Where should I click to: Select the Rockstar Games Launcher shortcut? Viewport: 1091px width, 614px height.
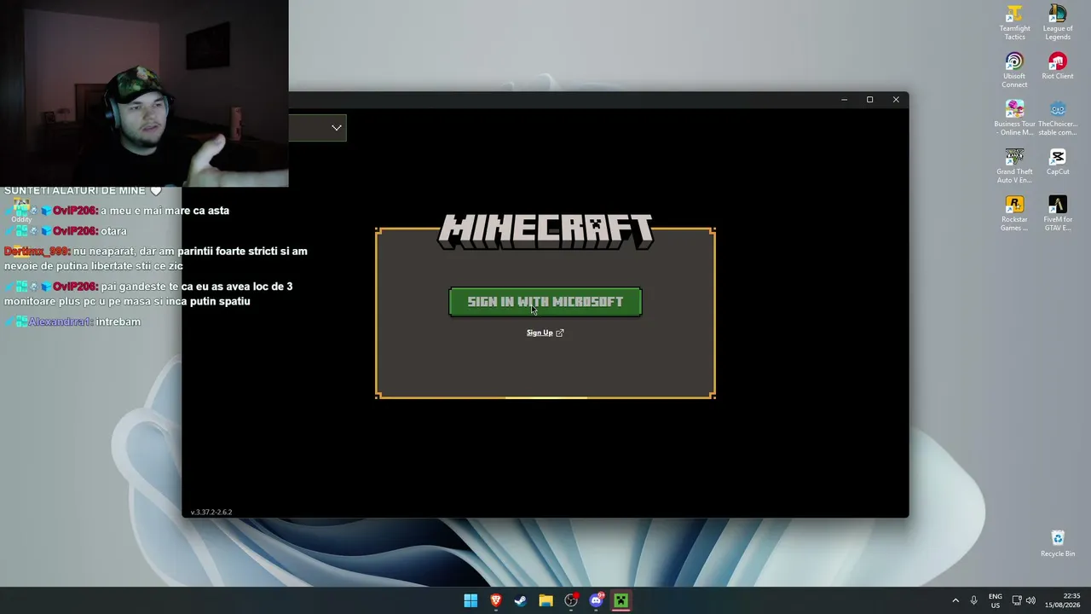click(1014, 214)
